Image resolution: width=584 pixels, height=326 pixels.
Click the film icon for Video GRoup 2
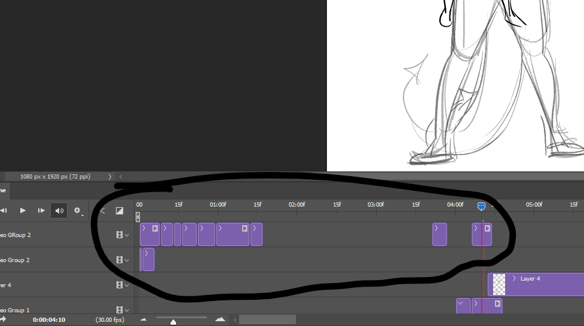pos(119,235)
